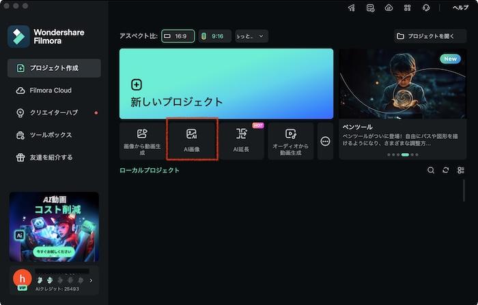Open the AI延長 tool
This screenshot has height=305, width=478.
click(241, 141)
